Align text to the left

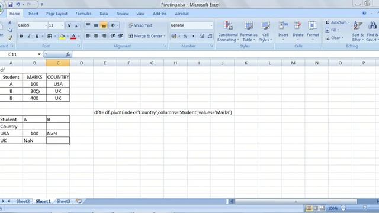pos(88,36)
